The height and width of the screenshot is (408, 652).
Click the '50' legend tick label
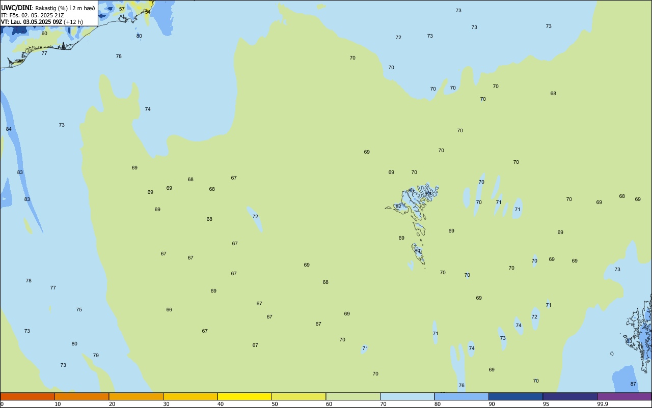275,404
